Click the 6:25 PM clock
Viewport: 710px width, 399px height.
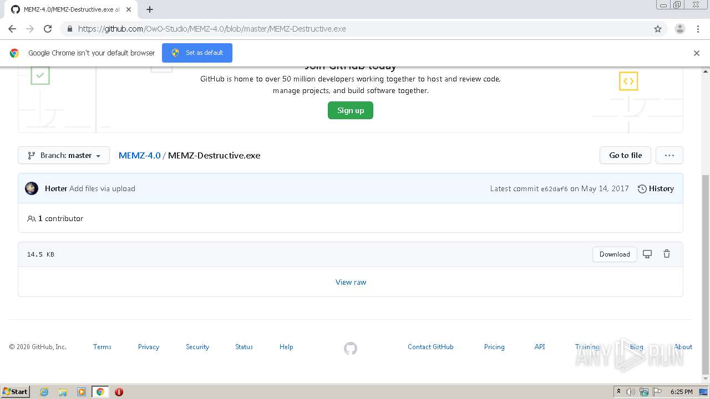click(681, 392)
